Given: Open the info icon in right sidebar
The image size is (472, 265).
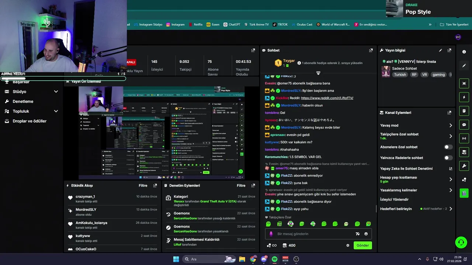Looking at the screenshot, I should click(464, 52).
